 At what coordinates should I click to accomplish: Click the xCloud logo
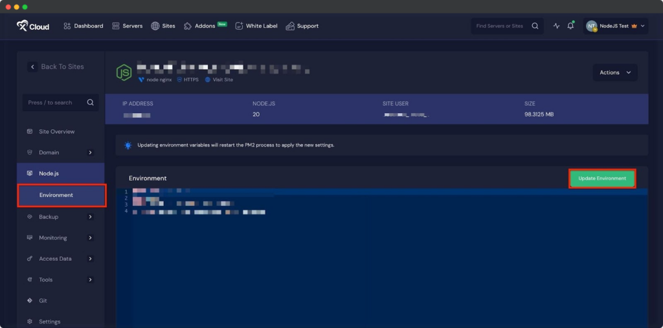[33, 26]
